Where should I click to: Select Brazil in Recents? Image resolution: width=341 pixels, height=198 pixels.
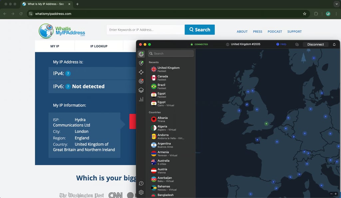coord(171,86)
